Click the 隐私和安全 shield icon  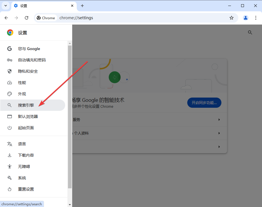tap(10, 71)
